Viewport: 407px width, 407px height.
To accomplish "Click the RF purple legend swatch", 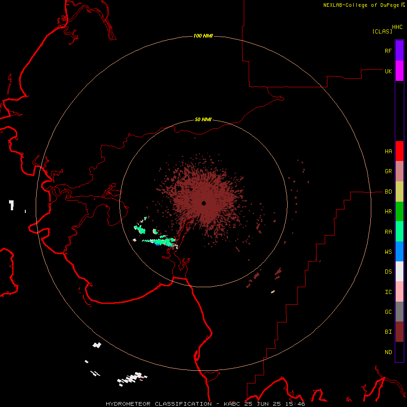I will (x=399, y=51).
